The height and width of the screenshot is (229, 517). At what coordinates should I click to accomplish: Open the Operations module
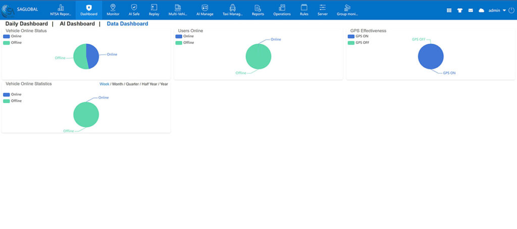(x=282, y=10)
